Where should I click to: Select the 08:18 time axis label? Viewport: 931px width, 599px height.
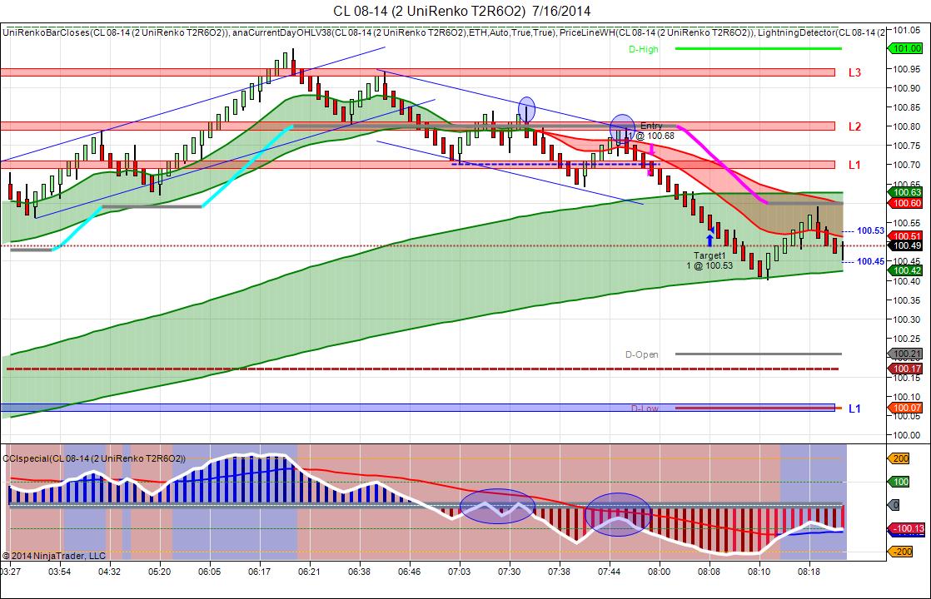[809, 572]
